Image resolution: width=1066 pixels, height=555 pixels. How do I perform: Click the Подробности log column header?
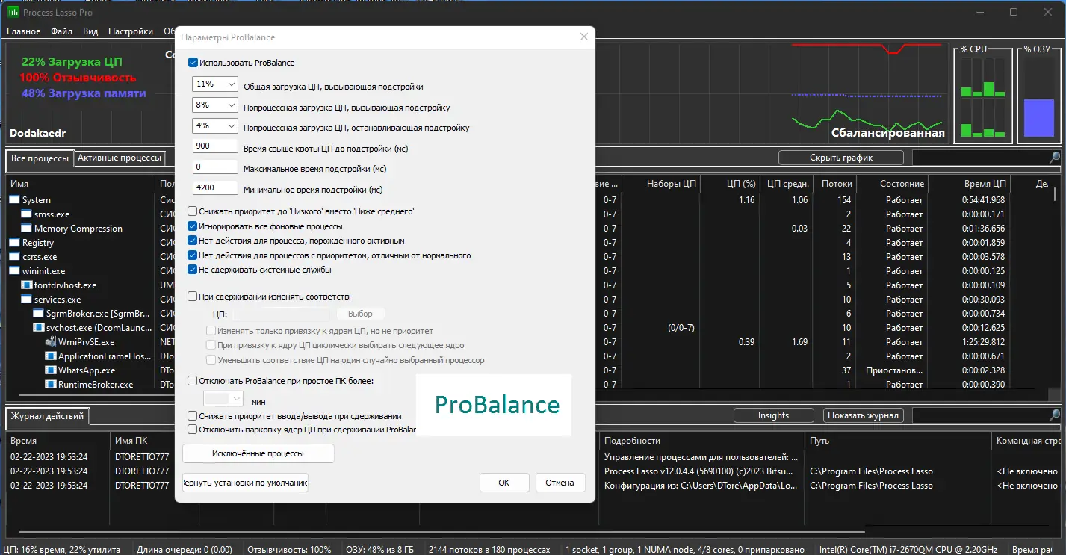click(x=632, y=441)
